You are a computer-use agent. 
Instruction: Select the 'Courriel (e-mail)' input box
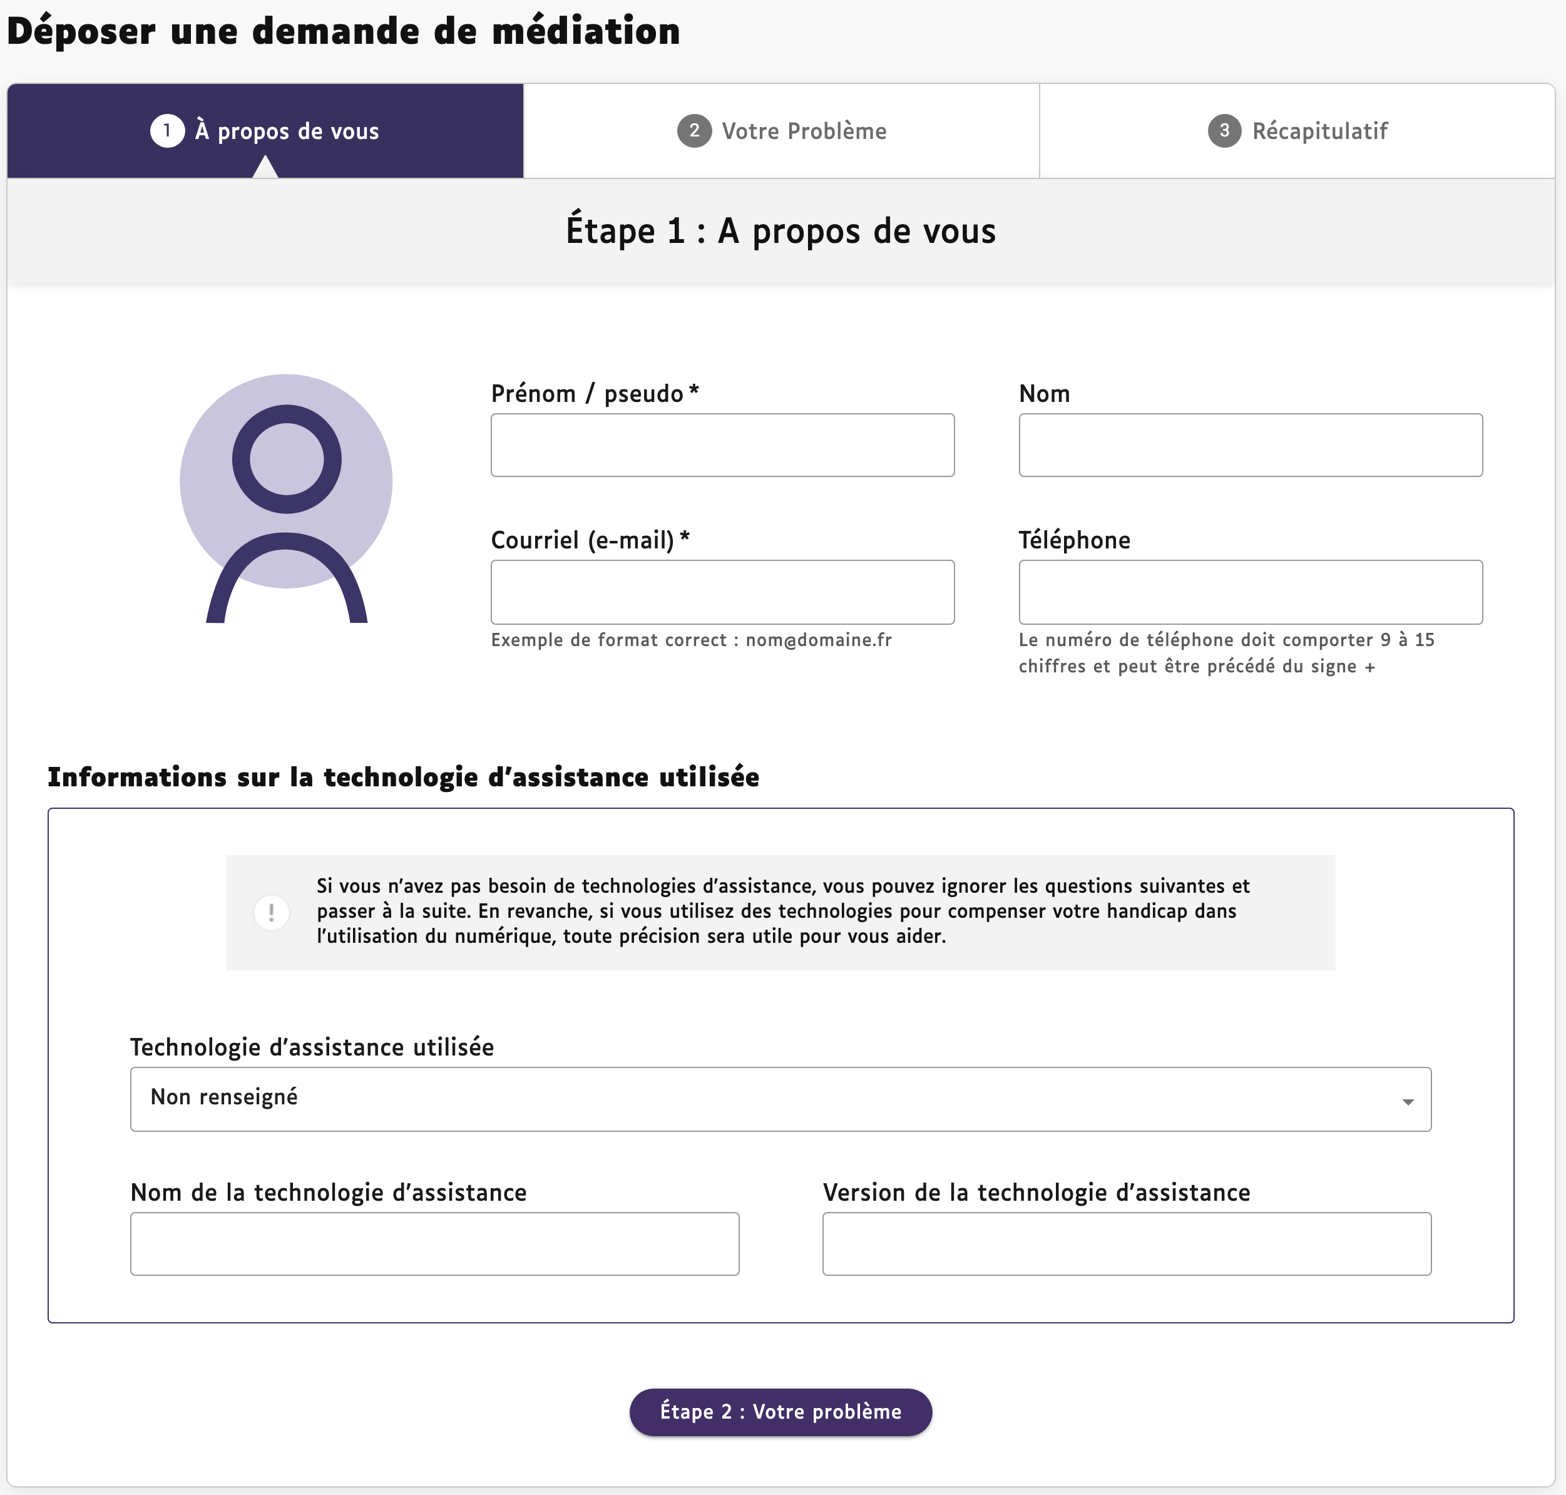click(x=722, y=592)
